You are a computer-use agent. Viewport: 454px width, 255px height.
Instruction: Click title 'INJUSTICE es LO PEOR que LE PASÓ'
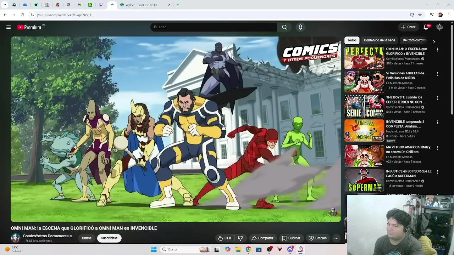pyautogui.click(x=409, y=174)
